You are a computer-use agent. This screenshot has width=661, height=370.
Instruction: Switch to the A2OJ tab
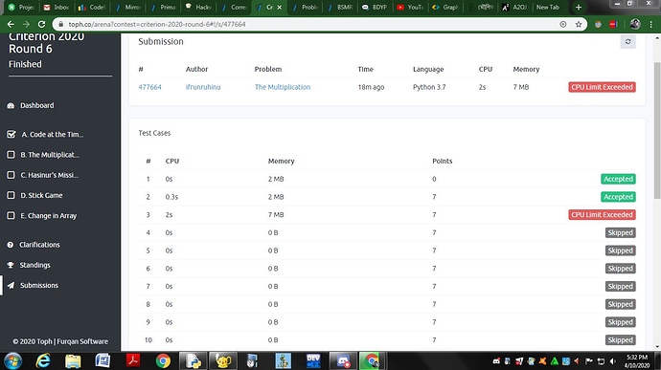click(x=514, y=7)
